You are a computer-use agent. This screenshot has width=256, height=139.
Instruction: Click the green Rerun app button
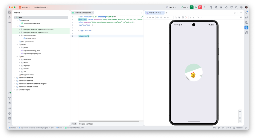(191, 7)
